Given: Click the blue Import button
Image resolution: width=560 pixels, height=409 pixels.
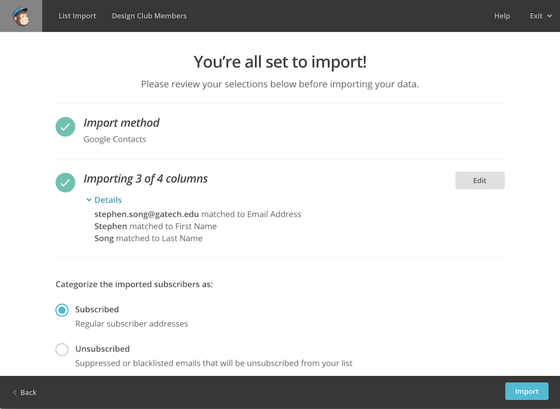Looking at the screenshot, I should click(x=527, y=391).
